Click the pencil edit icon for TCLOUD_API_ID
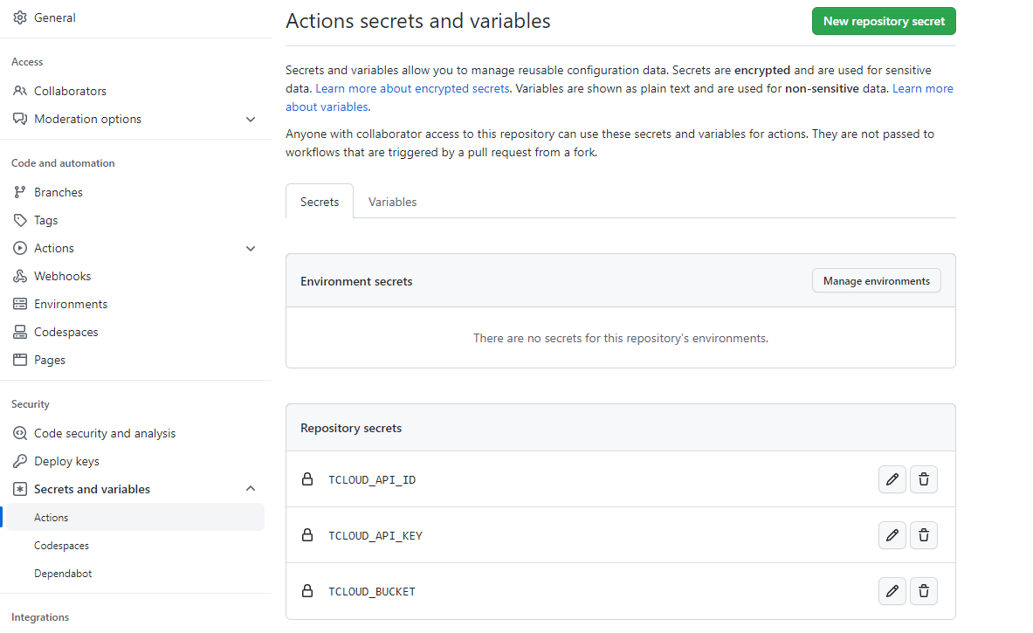The image size is (1033, 633). pos(892,479)
